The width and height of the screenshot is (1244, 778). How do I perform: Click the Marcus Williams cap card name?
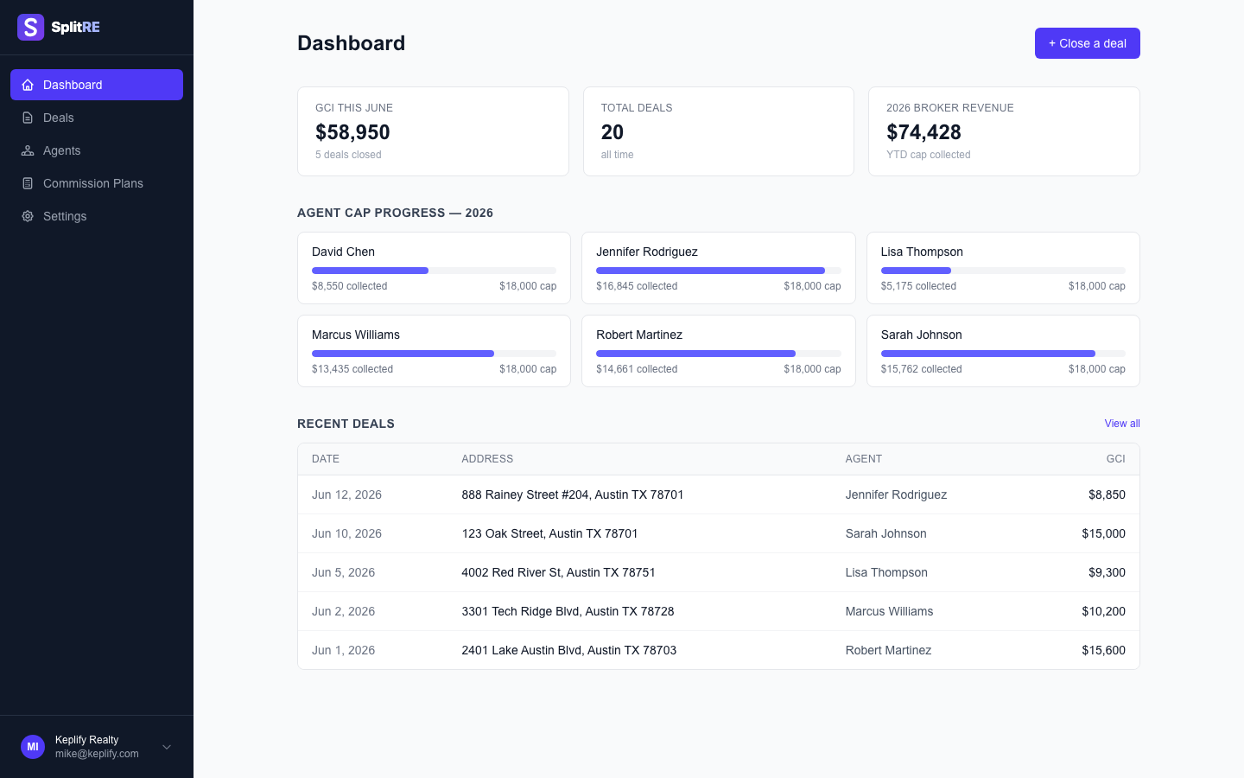coord(356,335)
